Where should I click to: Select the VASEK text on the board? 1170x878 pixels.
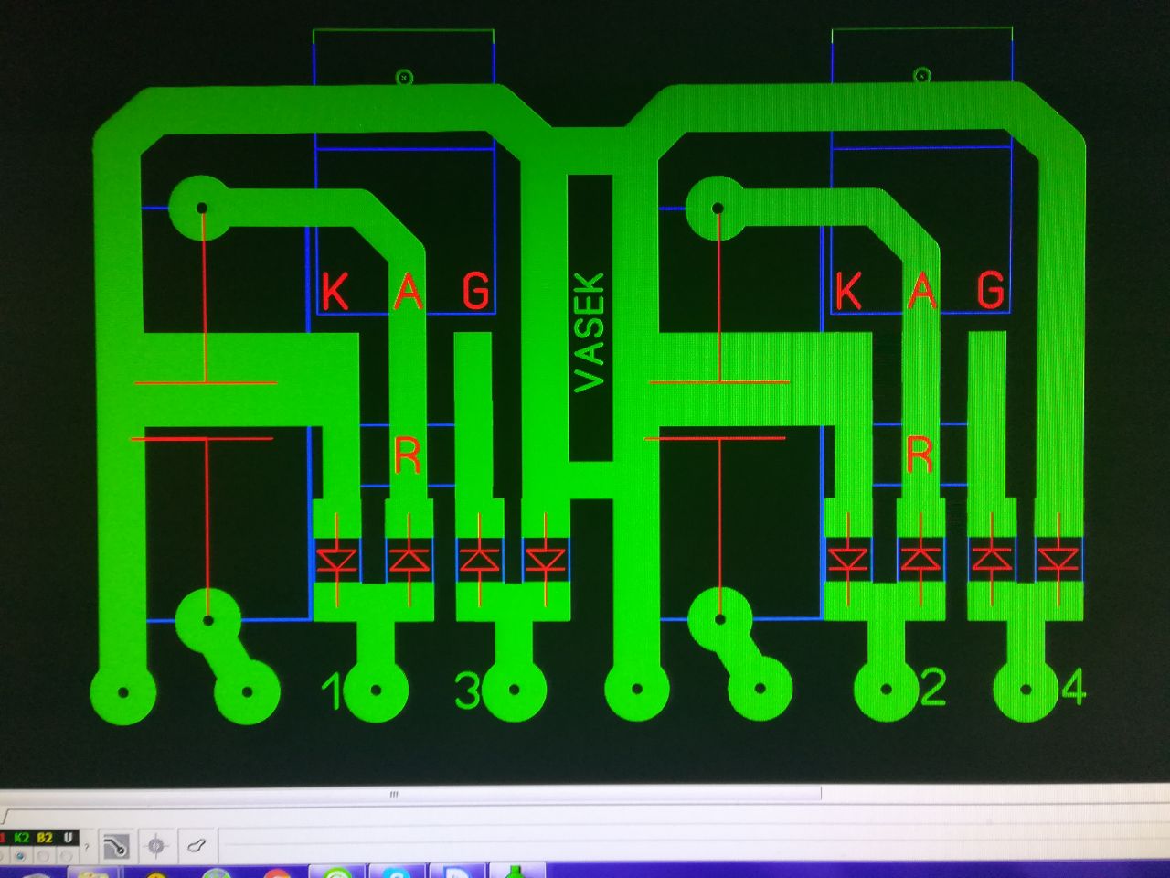[x=590, y=332]
